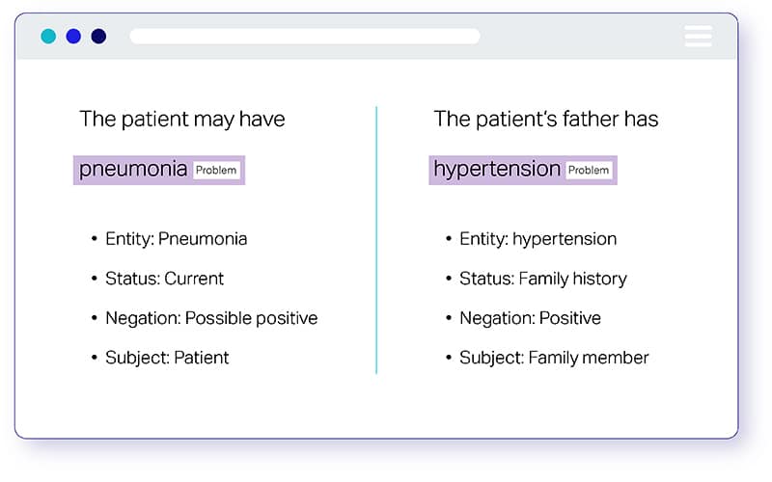Click the "Status: Current" list item

pyautogui.click(x=157, y=279)
